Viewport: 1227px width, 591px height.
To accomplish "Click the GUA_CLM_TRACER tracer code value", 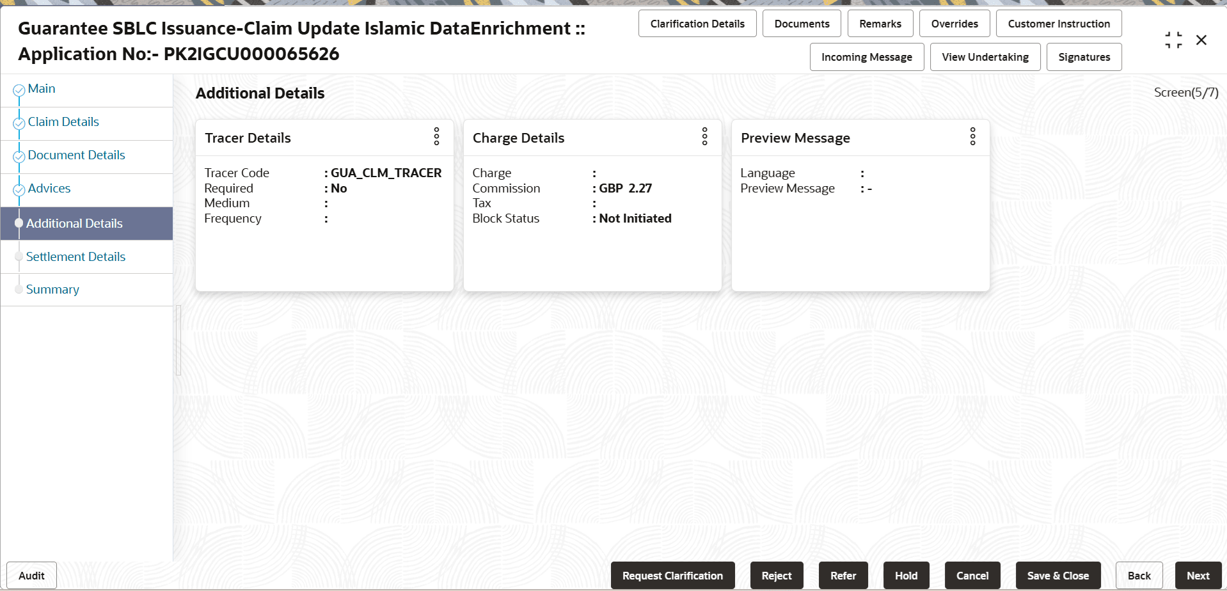I will [386, 173].
